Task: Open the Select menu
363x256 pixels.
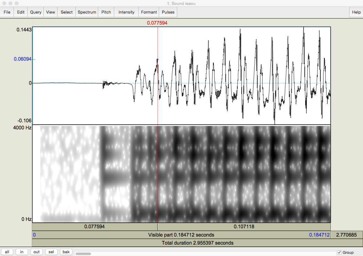Action: click(67, 12)
